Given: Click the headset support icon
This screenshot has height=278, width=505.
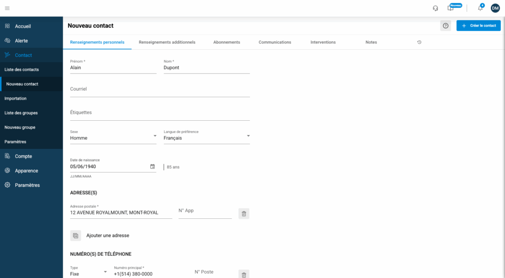Looking at the screenshot, I should coord(435,8).
